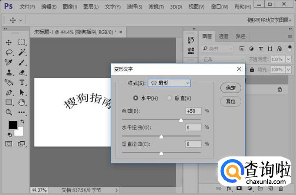Expand the opacity (不透明度) dropdown arrow
The height and width of the screenshot is (195, 296).
[x=289, y=59]
